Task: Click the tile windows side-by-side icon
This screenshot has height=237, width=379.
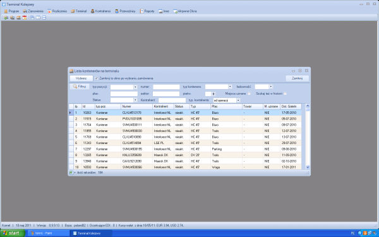Action: (38, 18)
